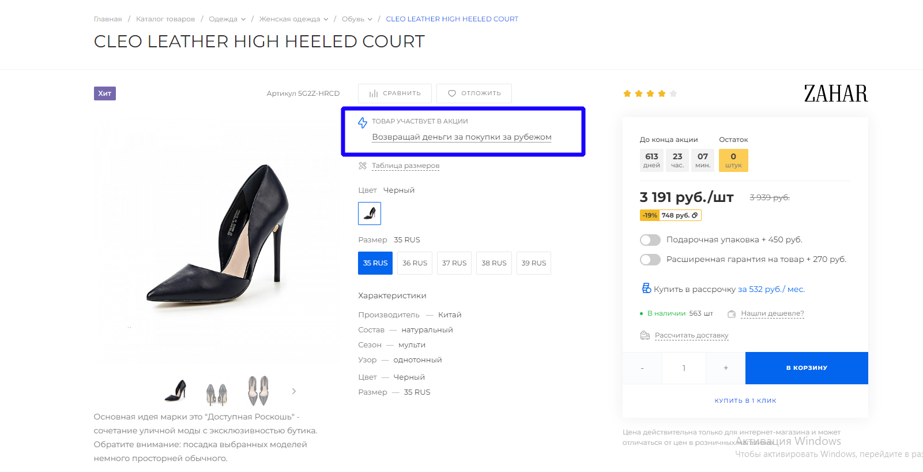Expand the Одежда breadcrumb dropdown

[243, 20]
